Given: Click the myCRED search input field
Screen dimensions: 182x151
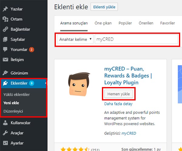Looking at the screenshot, I should (136, 39).
